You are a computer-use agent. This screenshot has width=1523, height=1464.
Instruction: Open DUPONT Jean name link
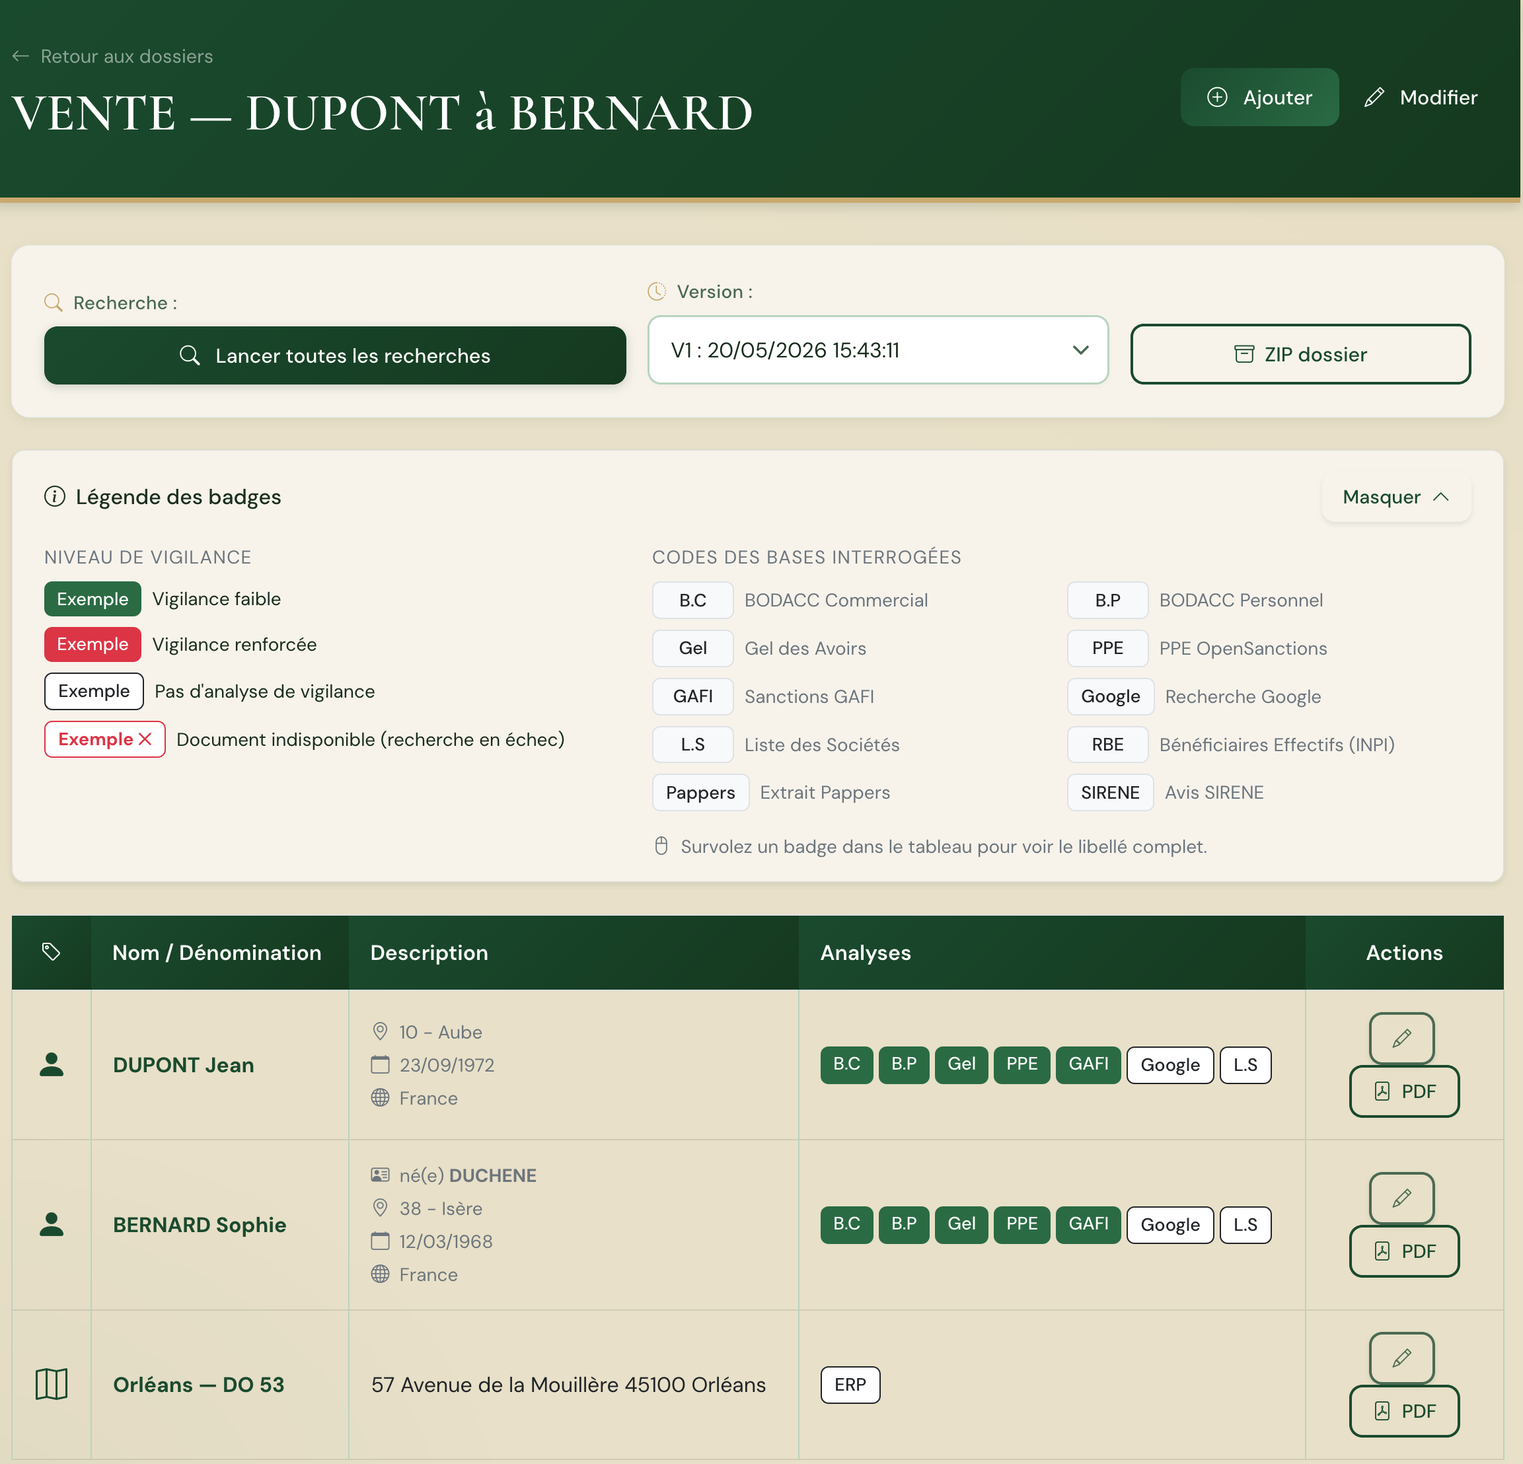[x=184, y=1064]
